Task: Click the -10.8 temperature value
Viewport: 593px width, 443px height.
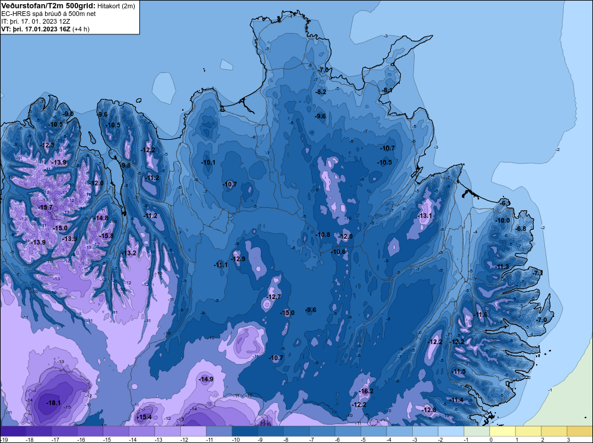Action: [x=323, y=235]
